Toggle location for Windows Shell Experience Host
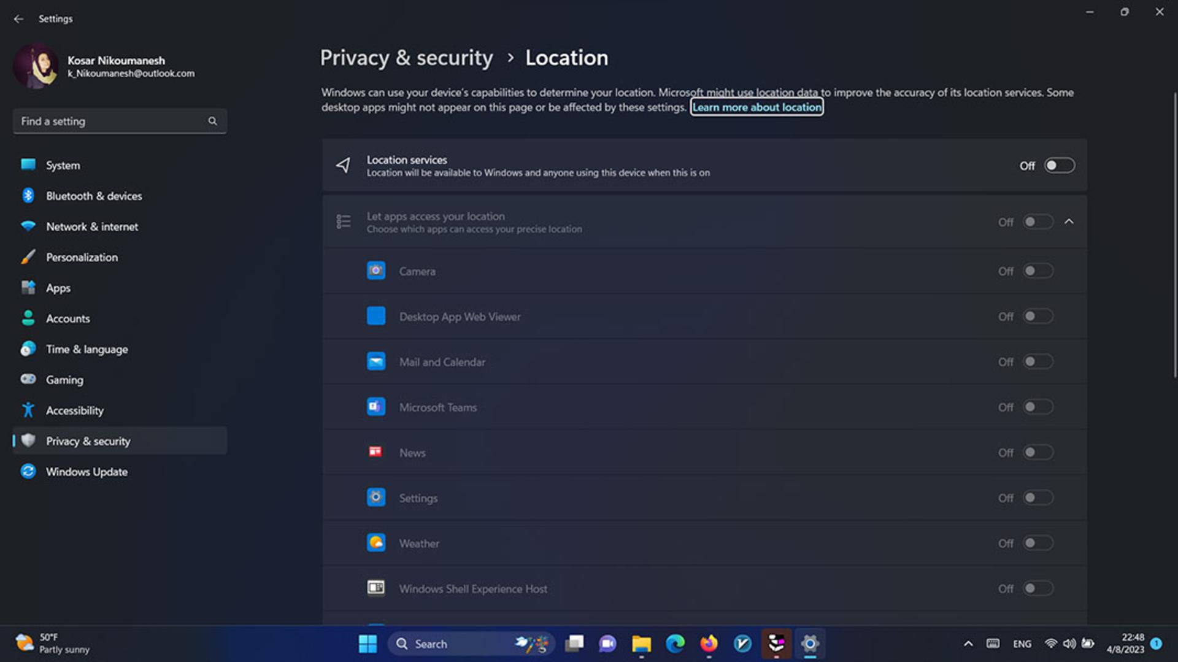Screen dimensions: 1178x662 (1037, 588)
